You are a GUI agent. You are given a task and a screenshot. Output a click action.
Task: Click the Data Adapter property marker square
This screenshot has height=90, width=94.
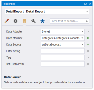coord(88,31)
